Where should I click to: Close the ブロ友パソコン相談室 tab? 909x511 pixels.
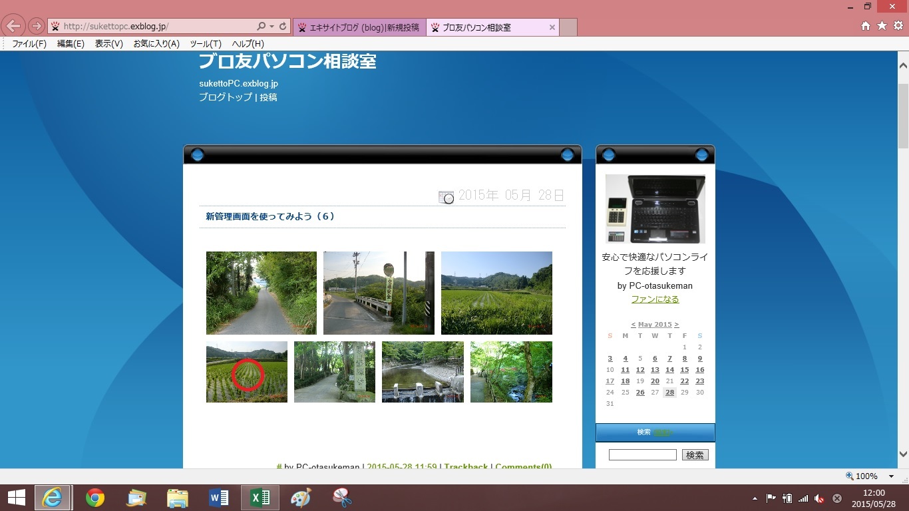(552, 27)
